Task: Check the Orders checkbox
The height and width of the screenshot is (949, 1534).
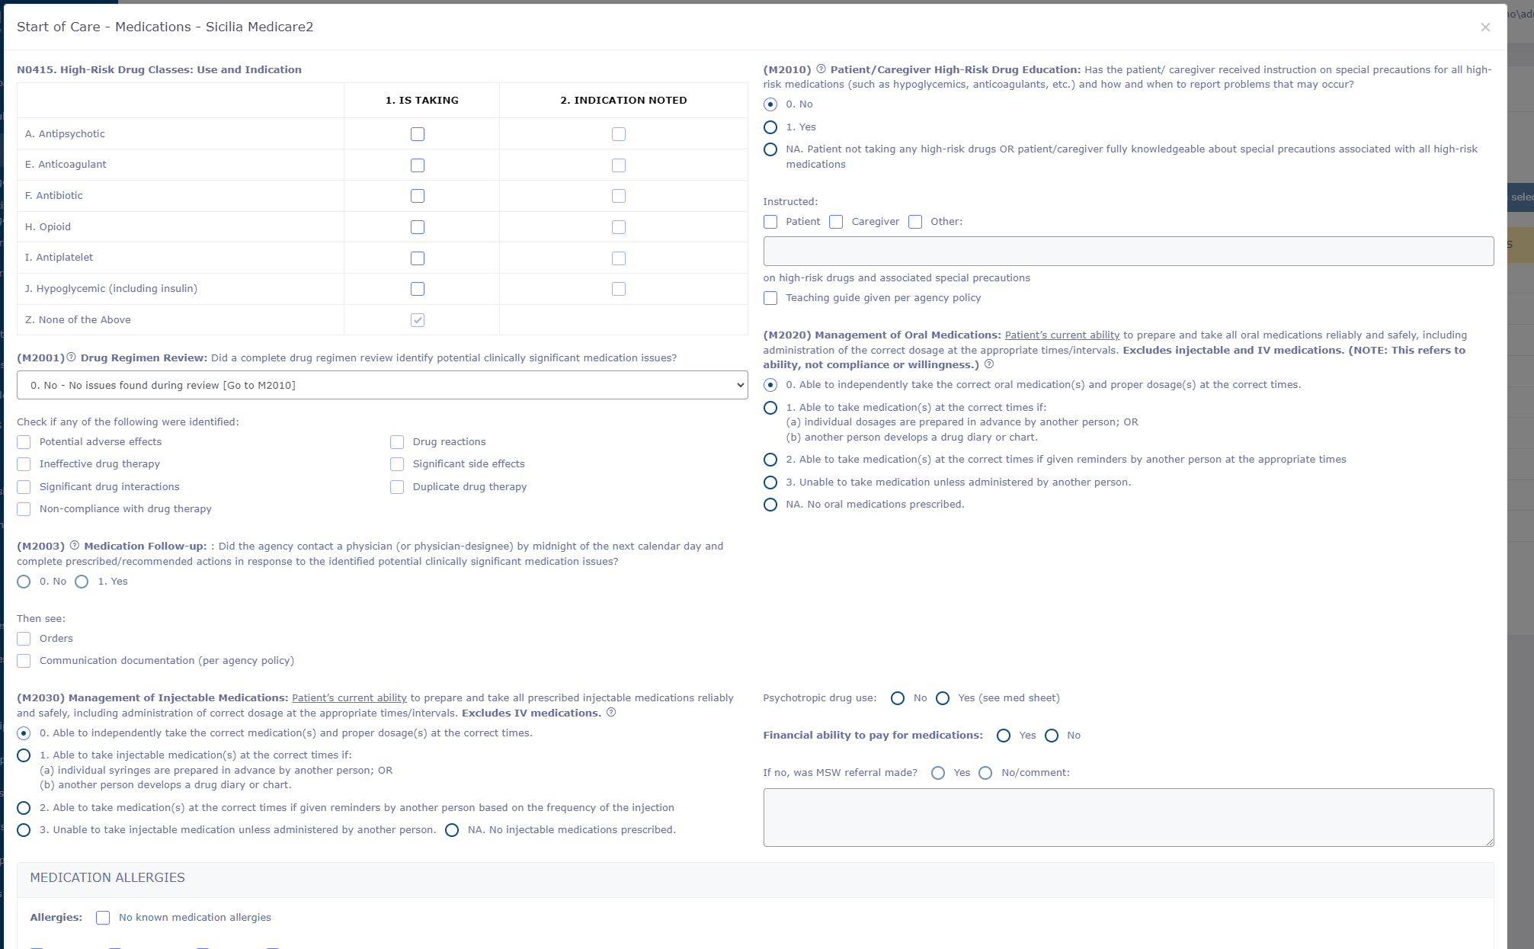Action: [x=24, y=639]
